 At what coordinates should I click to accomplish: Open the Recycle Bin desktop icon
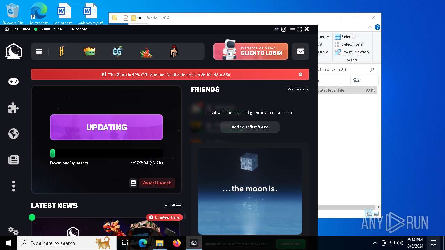pyautogui.click(x=13, y=14)
